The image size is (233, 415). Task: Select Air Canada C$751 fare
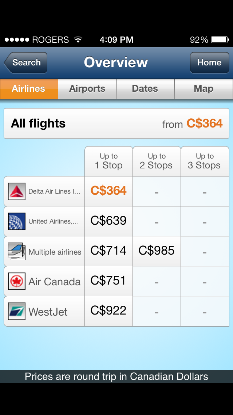pos(108,281)
